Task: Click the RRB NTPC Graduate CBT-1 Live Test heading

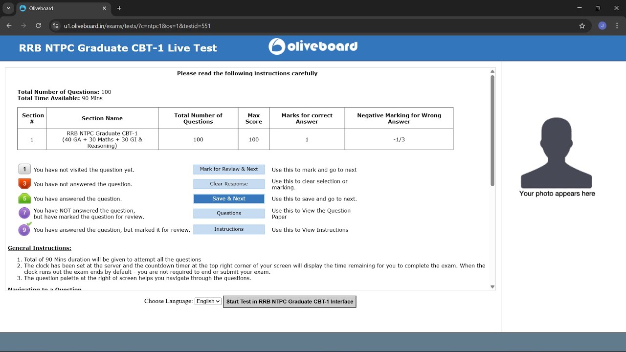Action: point(118,48)
